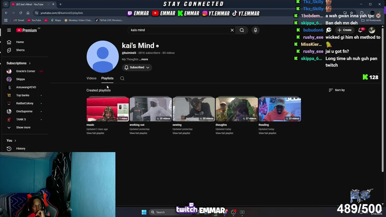Open the working out playlist thumbnail
The width and height of the screenshot is (386, 217).
(151, 109)
